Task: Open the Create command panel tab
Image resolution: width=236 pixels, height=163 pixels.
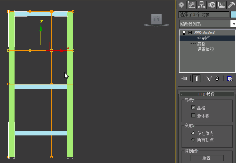Action: tap(181, 5)
